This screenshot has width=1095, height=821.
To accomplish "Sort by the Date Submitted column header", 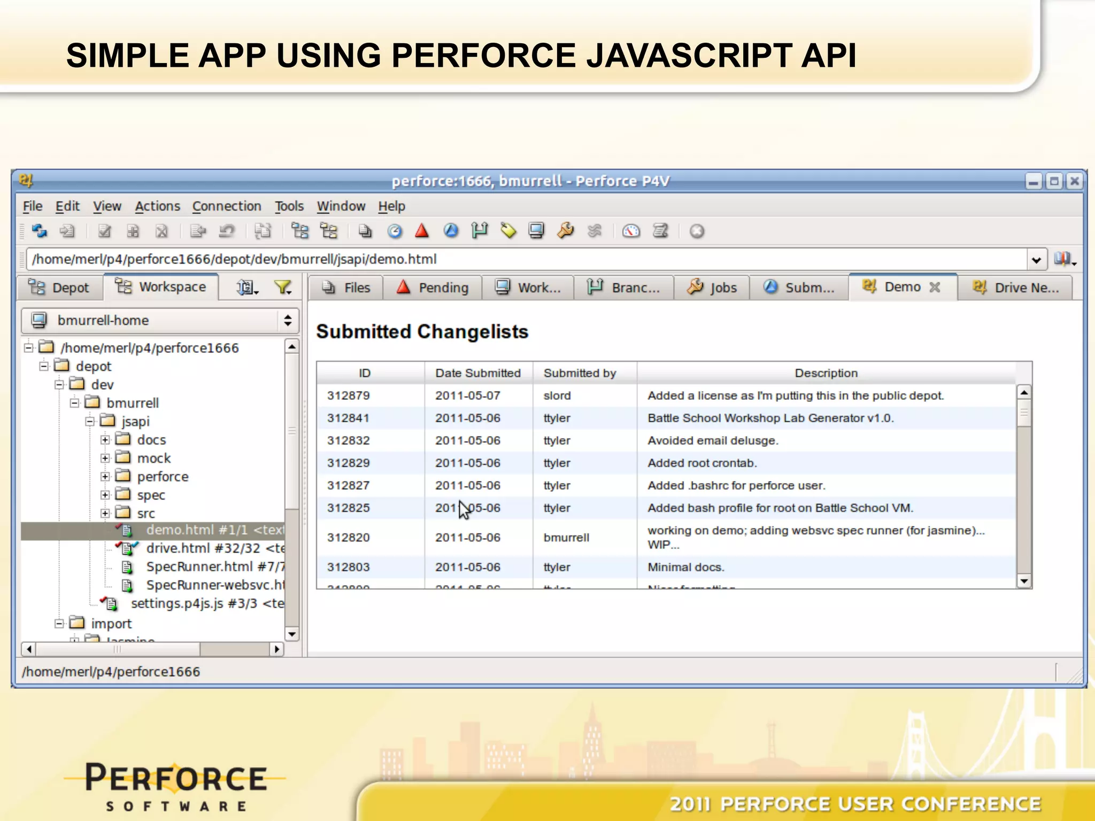I will click(478, 373).
